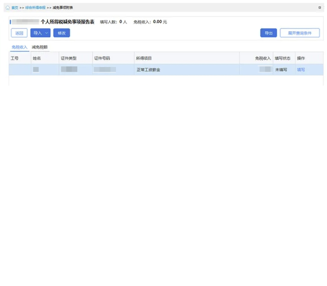Click the 填写状态 column header
This screenshot has width=327, height=286.
pyautogui.click(x=282, y=58)
